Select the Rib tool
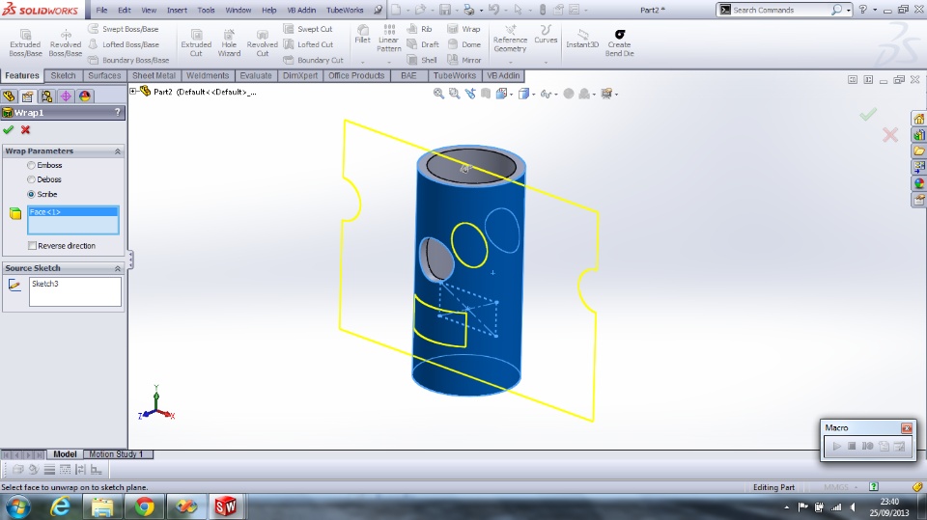The height and width of the screenshot is (520, 927). coord(420,29)
